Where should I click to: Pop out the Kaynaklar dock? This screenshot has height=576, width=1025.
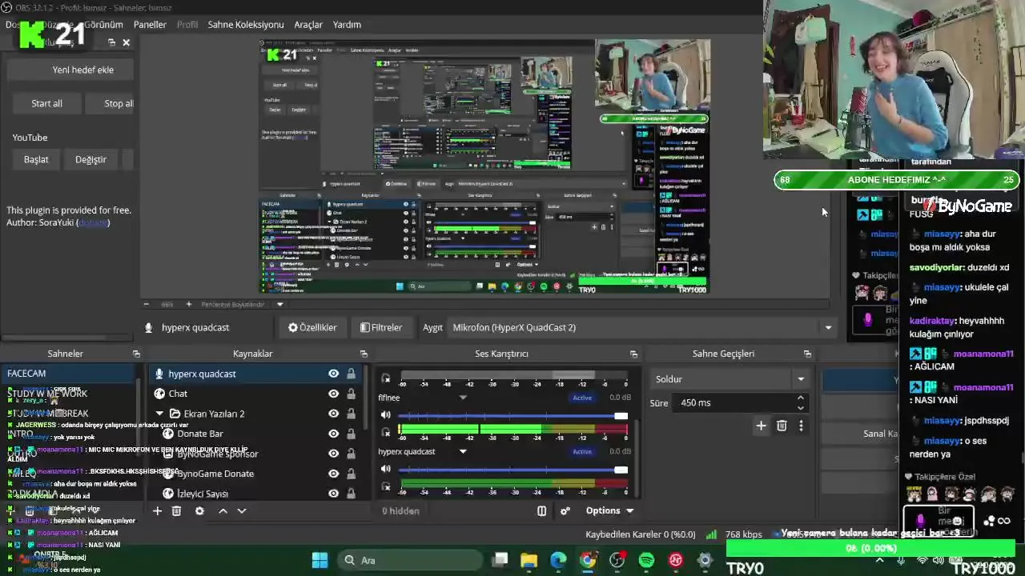click(x=364, y=354)
